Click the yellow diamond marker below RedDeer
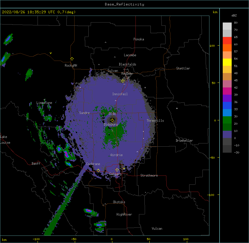249x243 pixels. click(x=123, y=81)
